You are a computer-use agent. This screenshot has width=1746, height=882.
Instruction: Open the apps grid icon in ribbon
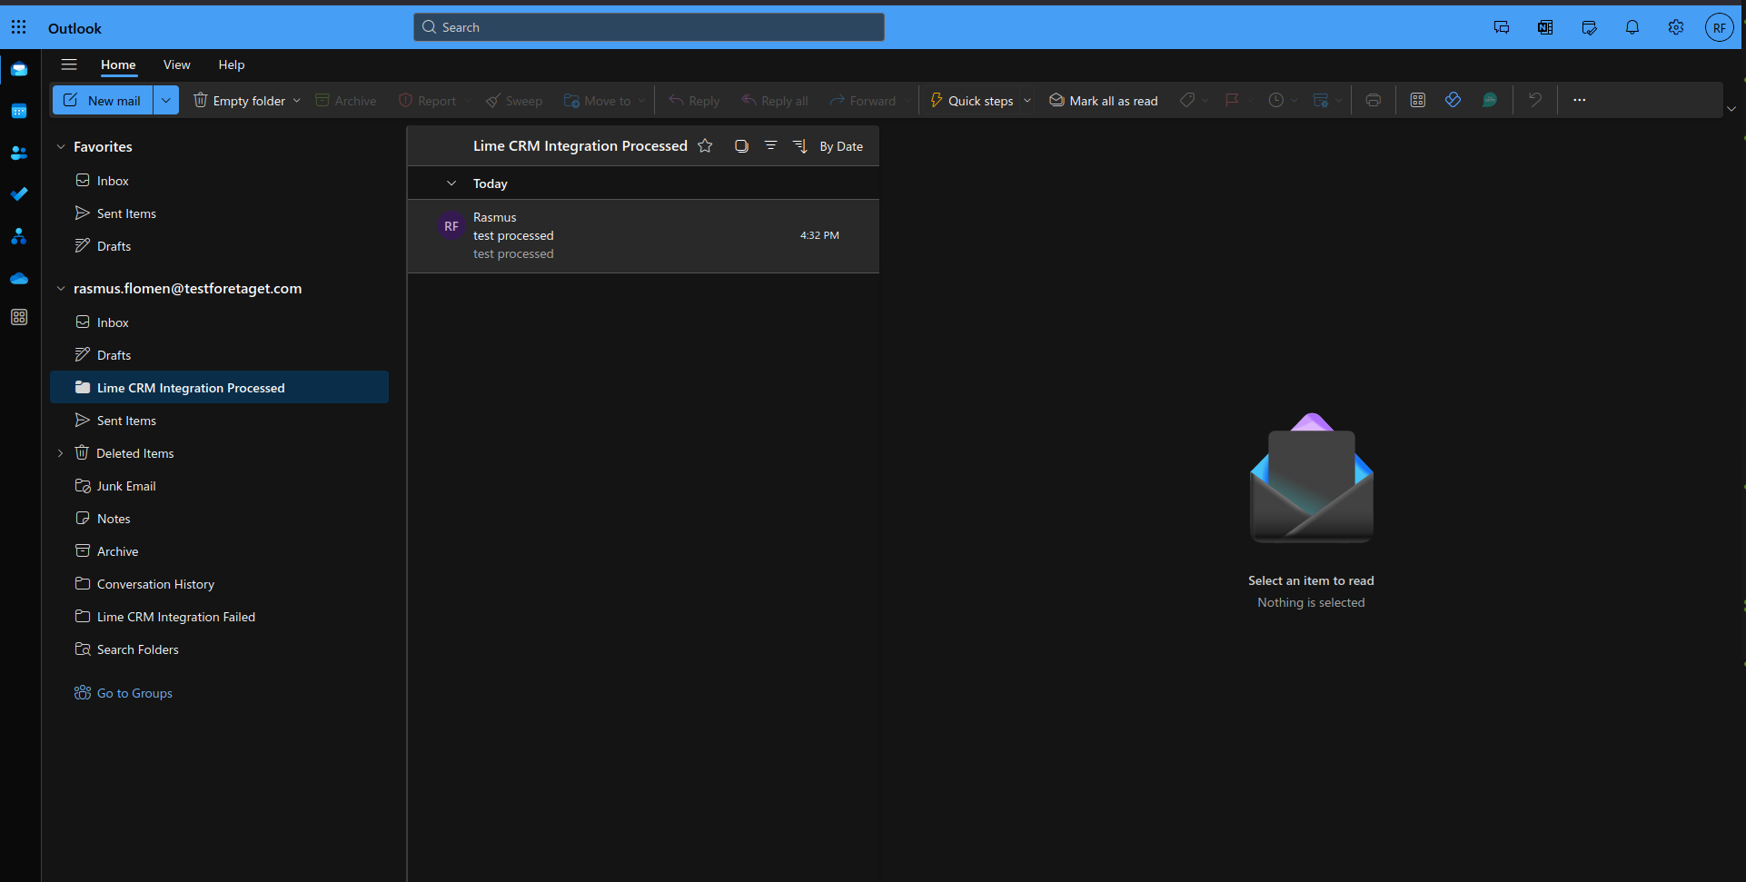[x=1418, y=100]
